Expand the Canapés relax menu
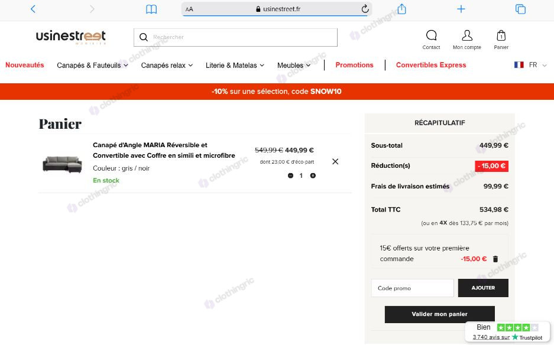Screen dimensions: 554x345 tap(167, 66)
